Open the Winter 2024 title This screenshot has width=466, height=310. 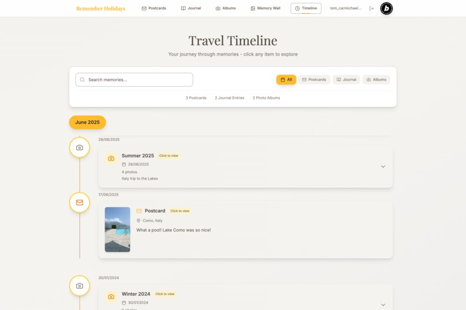tap(136, 294)
